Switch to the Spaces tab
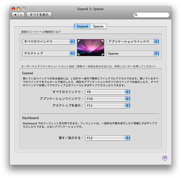The width and height of the screenshot is (181, 178). pos(99,26)
